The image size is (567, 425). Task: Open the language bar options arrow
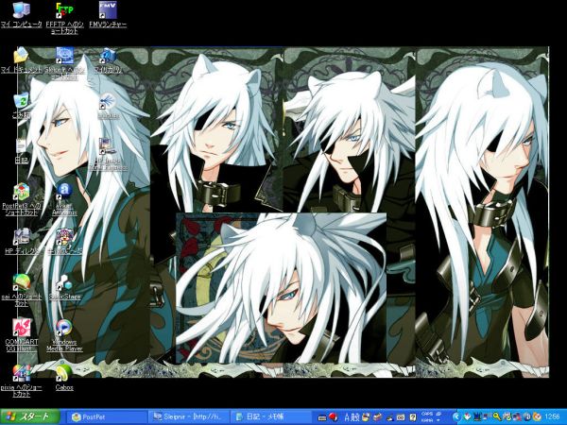[438, 420]
